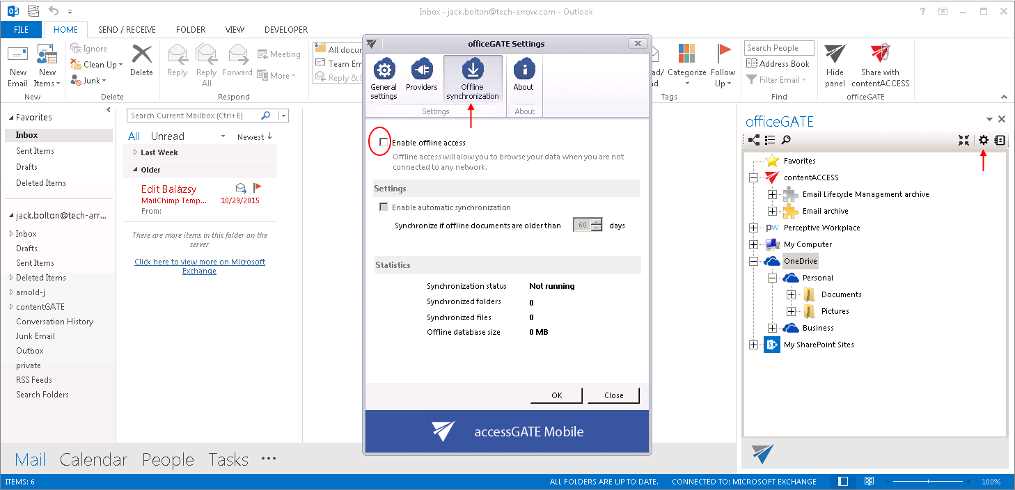Image resolution: width=1015 pixels, height=490 pixels.
Task: Switch to VIEW tab
Action: [235, 30]
